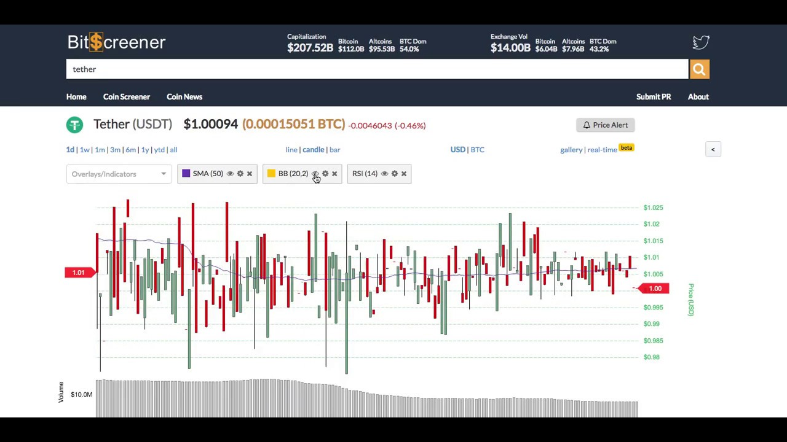
Task: Open the gallery view link
Action: [x=571, y=150]
